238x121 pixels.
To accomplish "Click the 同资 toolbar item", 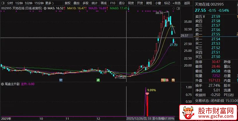I will pyautogui.click(x=131, y=3).
